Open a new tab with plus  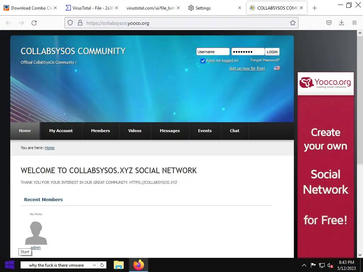(314, 8)
